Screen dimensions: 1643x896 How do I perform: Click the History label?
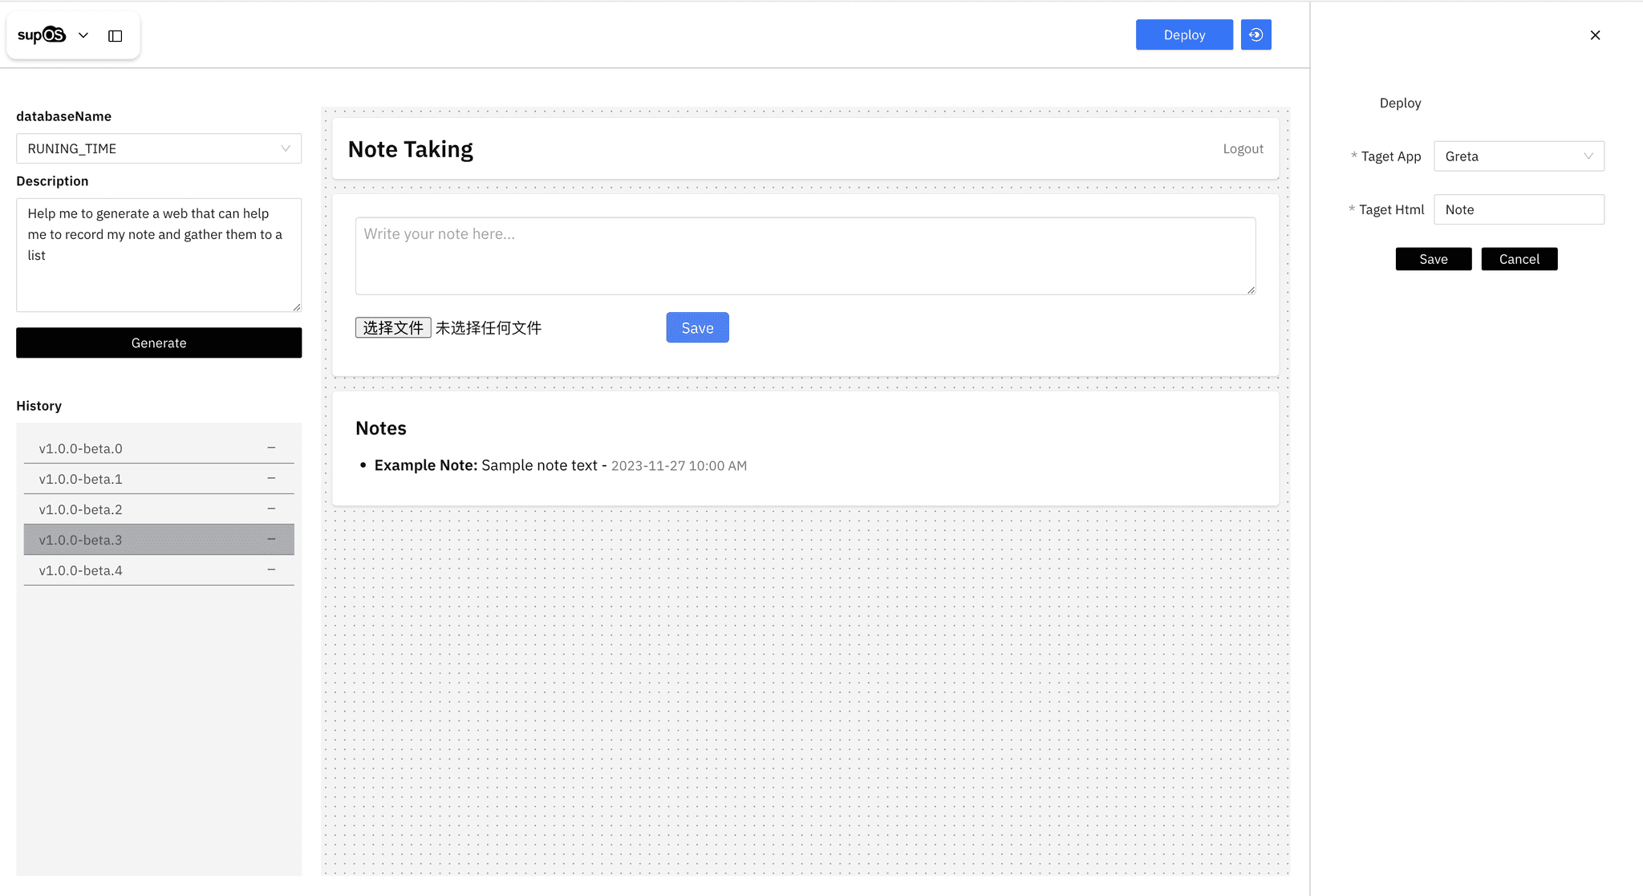click(39, 406)
